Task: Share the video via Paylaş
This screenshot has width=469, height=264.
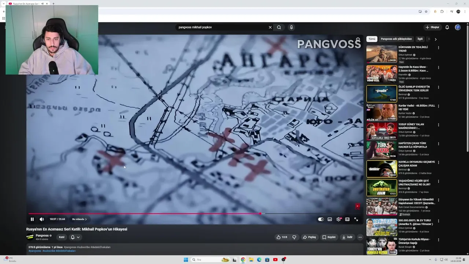Action: point(309,237)
